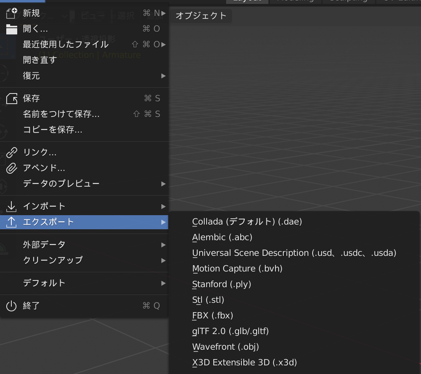Click the 復元 label text
Viewport: 421px width, 374px height.
point(31,76)
